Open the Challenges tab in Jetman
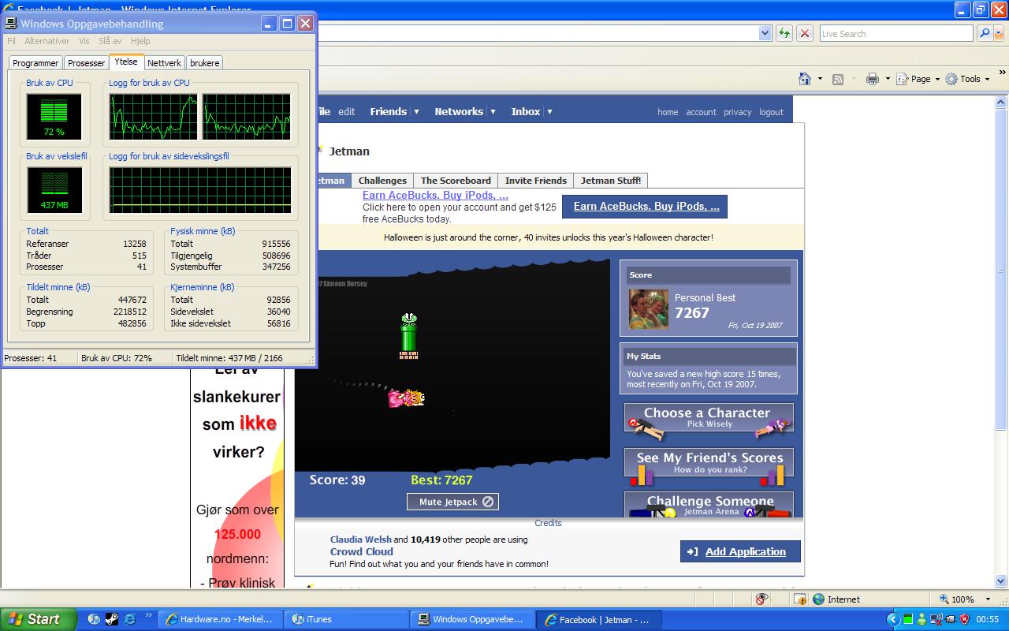Viewport: 1009px width, 631px height. 382,181
